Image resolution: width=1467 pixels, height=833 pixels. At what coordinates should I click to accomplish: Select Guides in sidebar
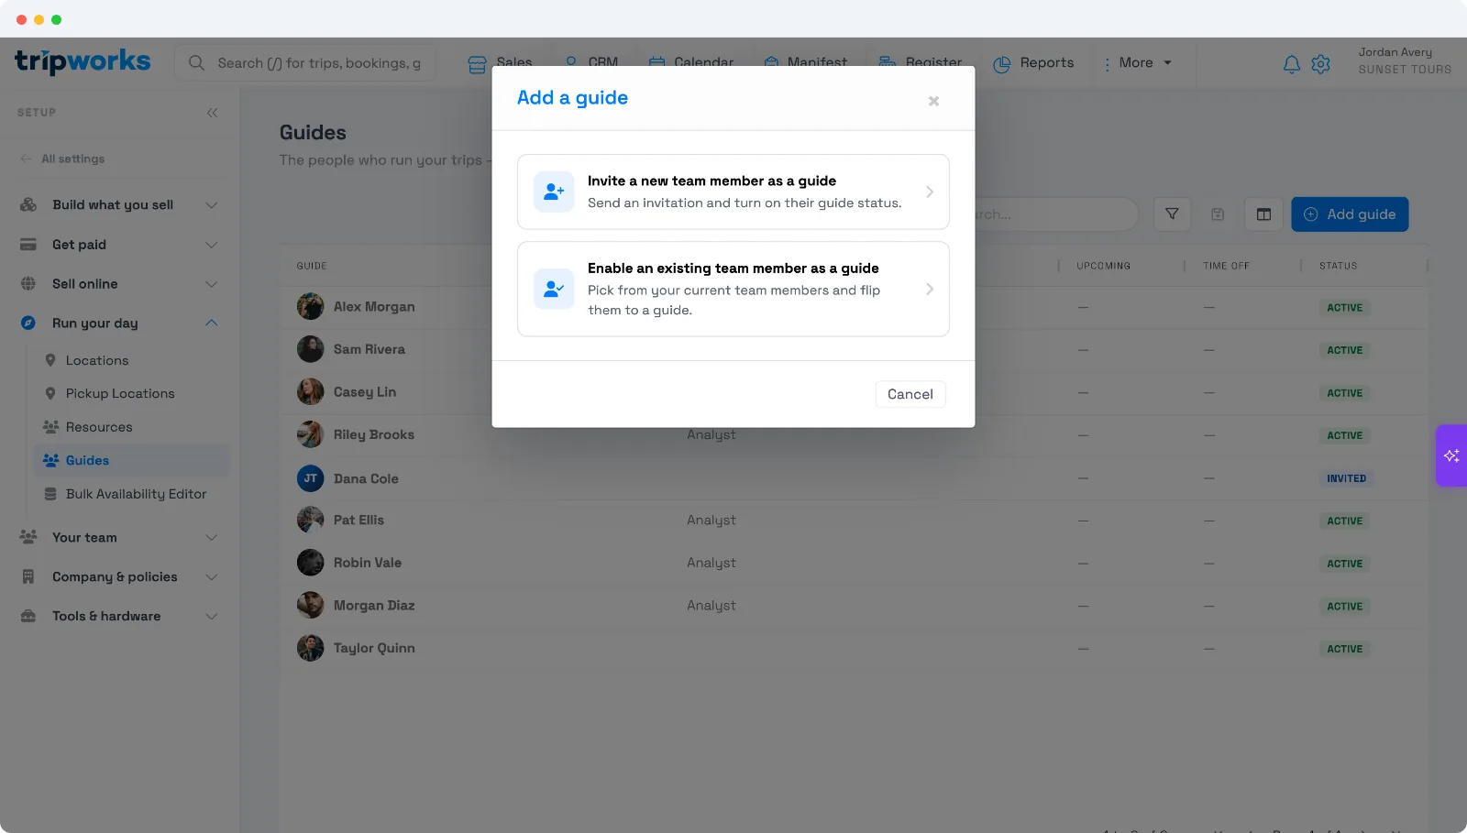tap(132, 461)
